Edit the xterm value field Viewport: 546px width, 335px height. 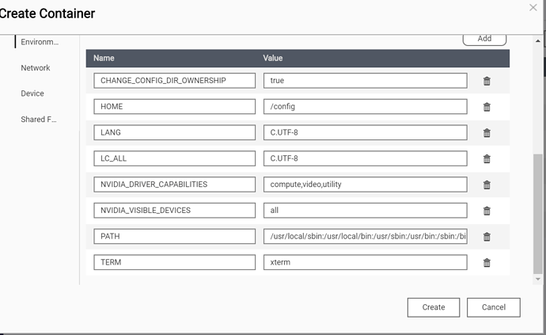[366, 262]
